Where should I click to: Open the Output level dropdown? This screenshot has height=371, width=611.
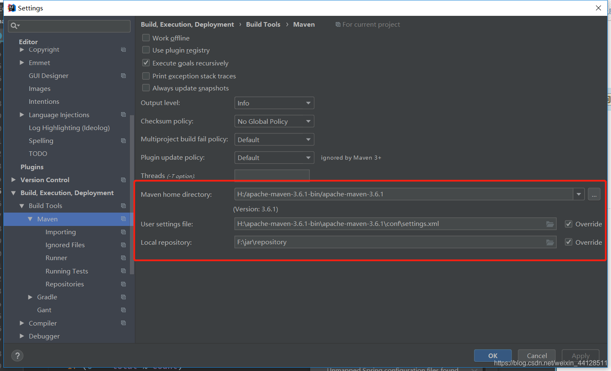[274, 103]
